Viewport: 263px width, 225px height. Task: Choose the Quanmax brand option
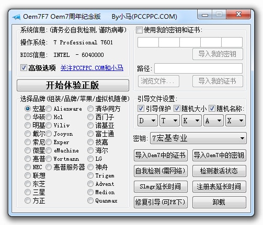90,200
